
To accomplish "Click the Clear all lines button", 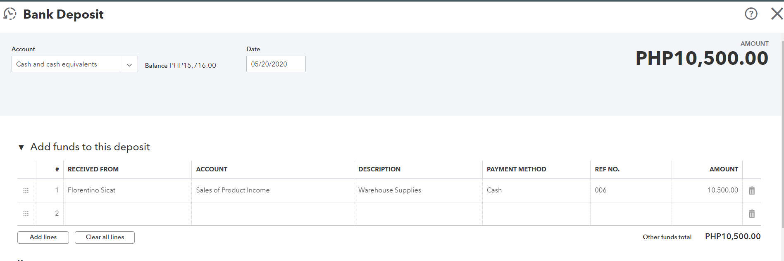I will point(105,237).
